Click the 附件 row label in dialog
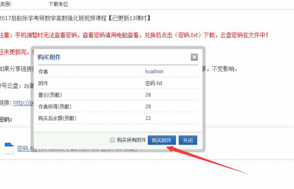This screenshot has height=189, width=294. coord(43,83)
